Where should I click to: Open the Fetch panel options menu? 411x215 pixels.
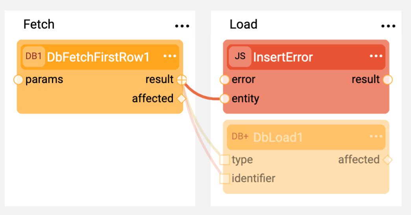coord(182,26)
